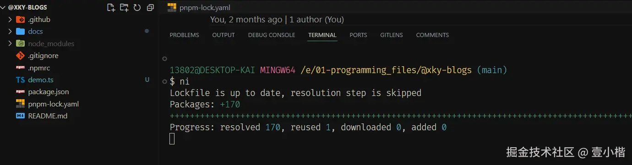Click the package.json npm icon
The height and width of the screenshot is (165, 632).
[20, 92]
